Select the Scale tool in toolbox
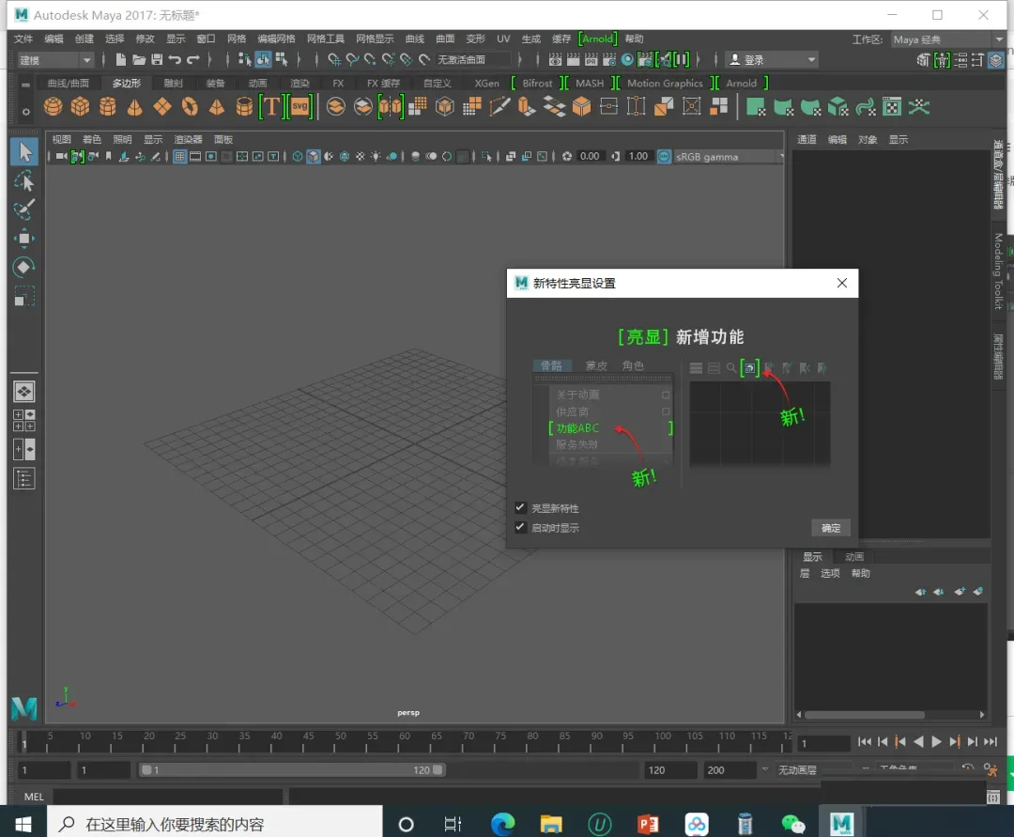The image size is (1014, 837). (24, 297)
